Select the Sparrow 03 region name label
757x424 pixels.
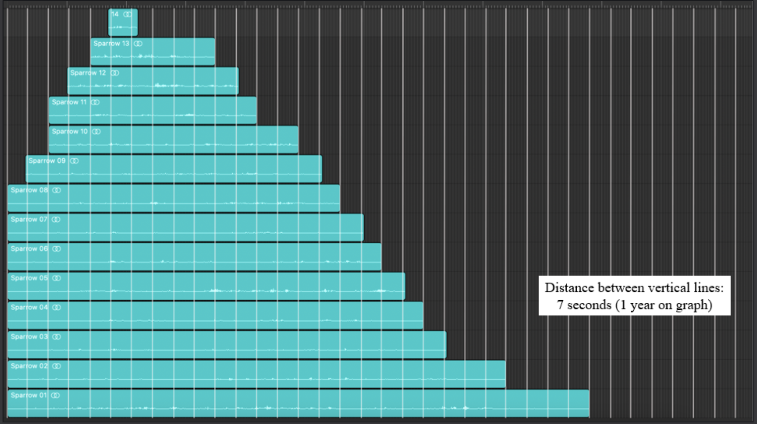coord(29,337)
